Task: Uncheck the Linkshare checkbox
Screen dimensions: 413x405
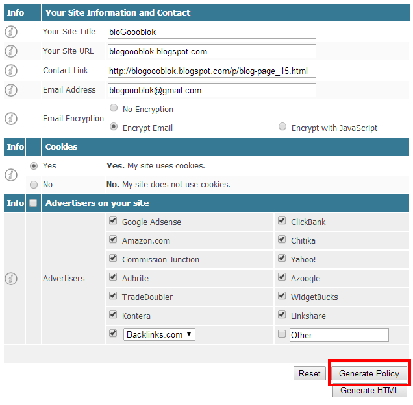Action: [282, 314]
